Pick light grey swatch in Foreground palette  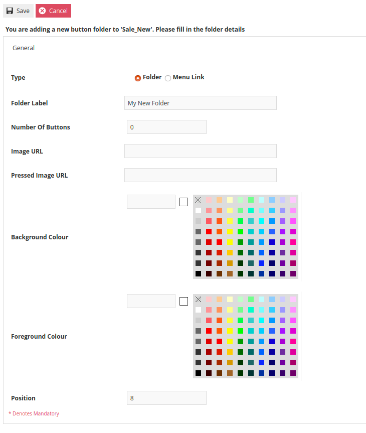[198, 320]
